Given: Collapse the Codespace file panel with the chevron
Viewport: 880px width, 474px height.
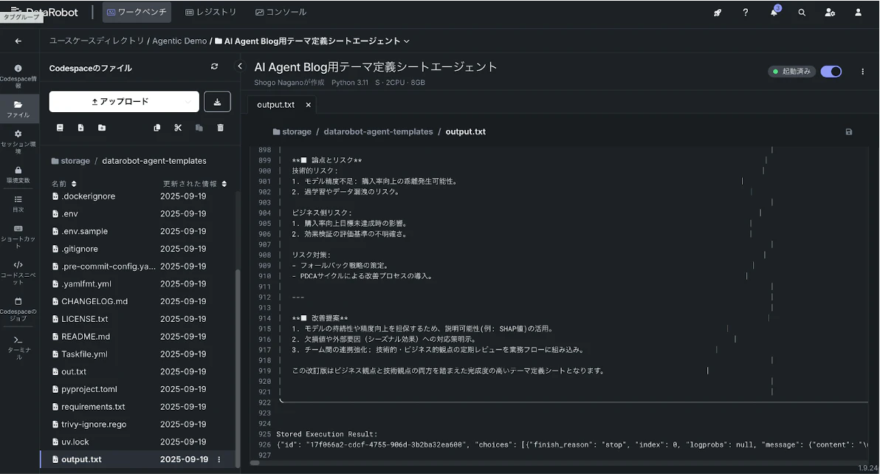Looking at the screenshot, I should point(238,66).
